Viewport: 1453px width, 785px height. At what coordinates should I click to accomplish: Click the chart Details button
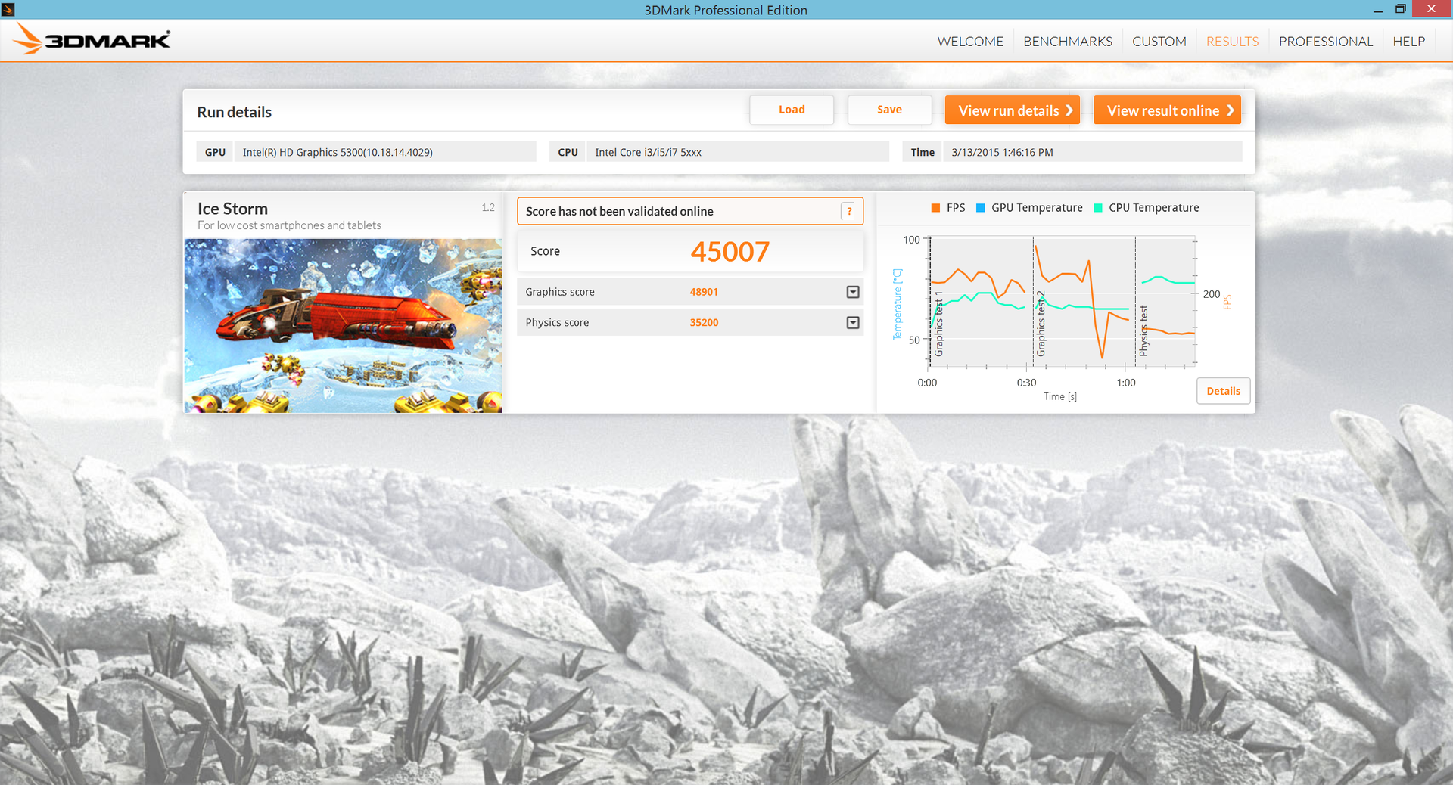1223,391
